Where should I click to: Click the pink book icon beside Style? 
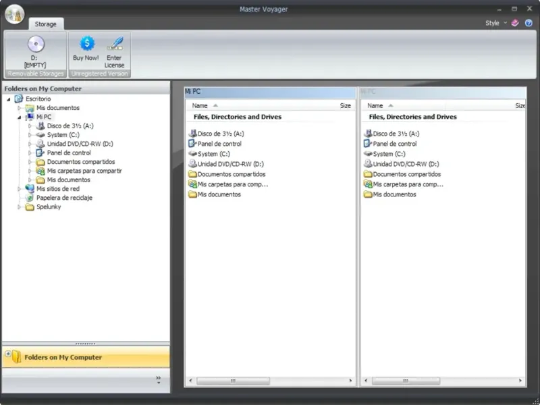[515, 23]
